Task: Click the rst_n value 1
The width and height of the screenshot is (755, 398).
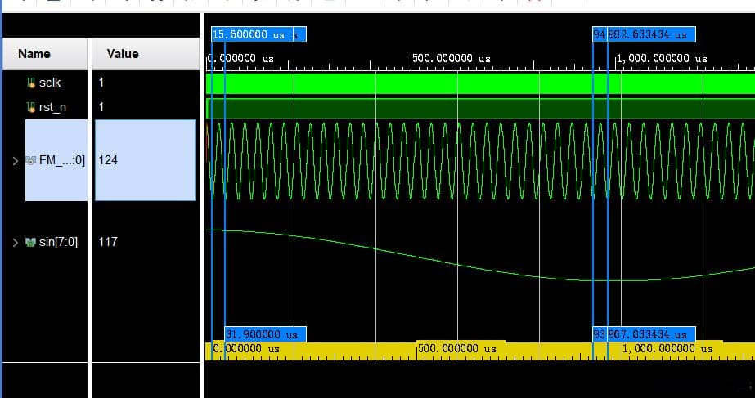Action: 101,107
